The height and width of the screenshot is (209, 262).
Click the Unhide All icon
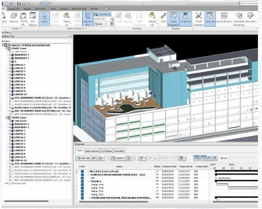pos(152,18)
